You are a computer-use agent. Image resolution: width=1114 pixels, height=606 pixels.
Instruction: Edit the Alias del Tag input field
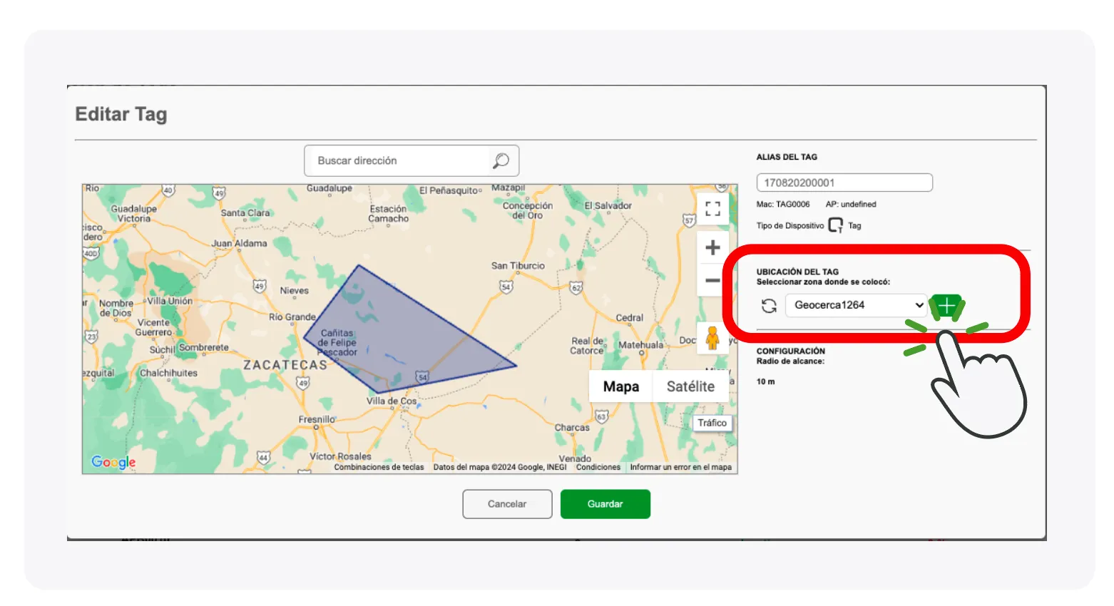tap(844, 183)
